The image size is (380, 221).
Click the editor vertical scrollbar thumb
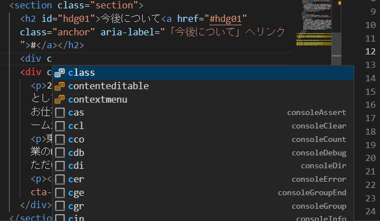point(336,49)
